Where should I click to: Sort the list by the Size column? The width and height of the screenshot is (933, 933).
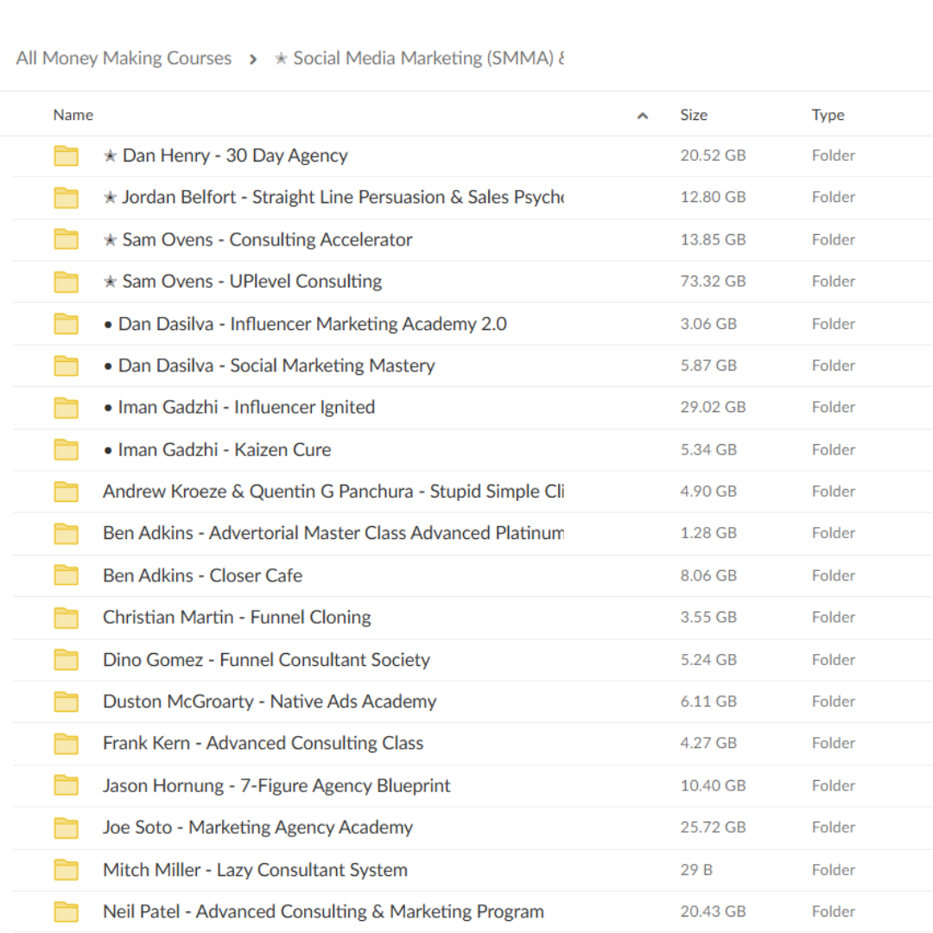pos(694,114)
